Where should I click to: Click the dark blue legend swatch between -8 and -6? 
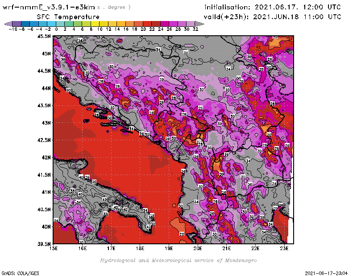[25, 24]
